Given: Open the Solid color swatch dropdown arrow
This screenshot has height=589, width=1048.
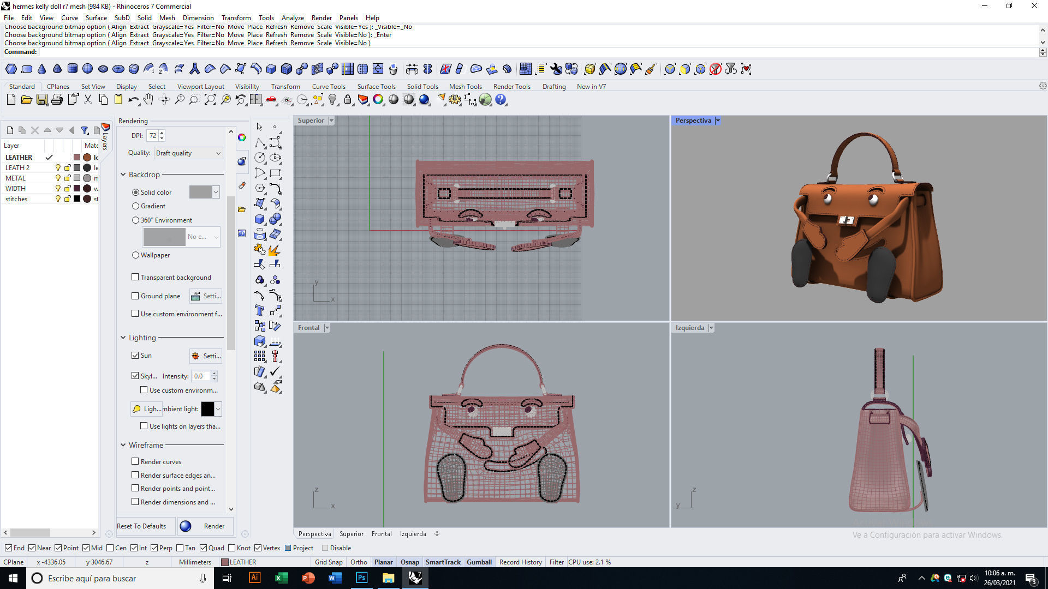Looking at the screenshot, I should [x=216, y=192].
